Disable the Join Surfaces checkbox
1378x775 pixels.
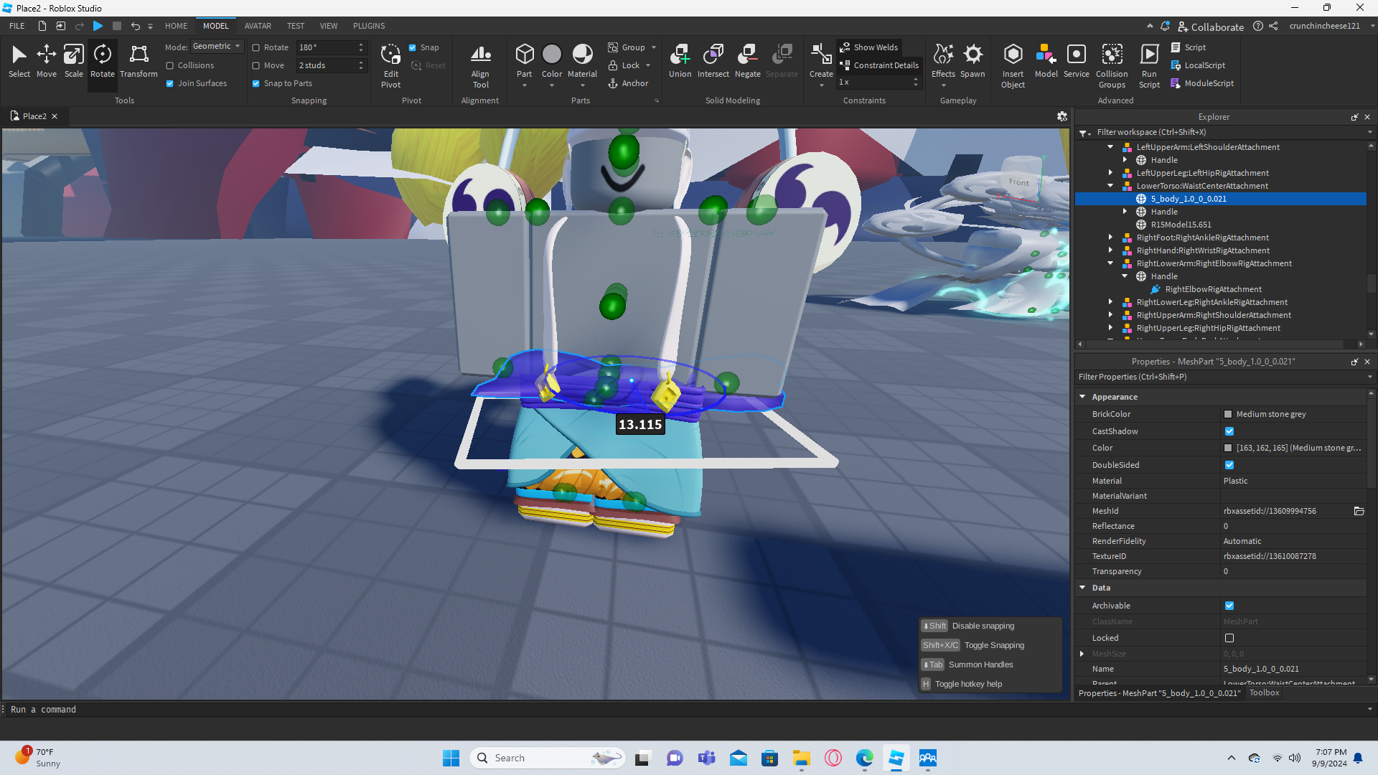[x=170, y=83]
